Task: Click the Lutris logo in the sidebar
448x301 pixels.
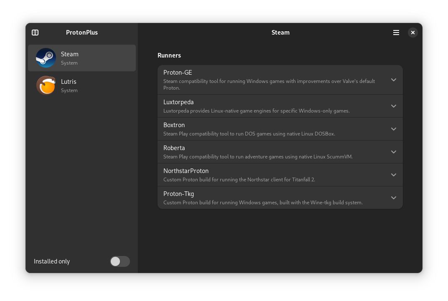Action: coord(46,85)
